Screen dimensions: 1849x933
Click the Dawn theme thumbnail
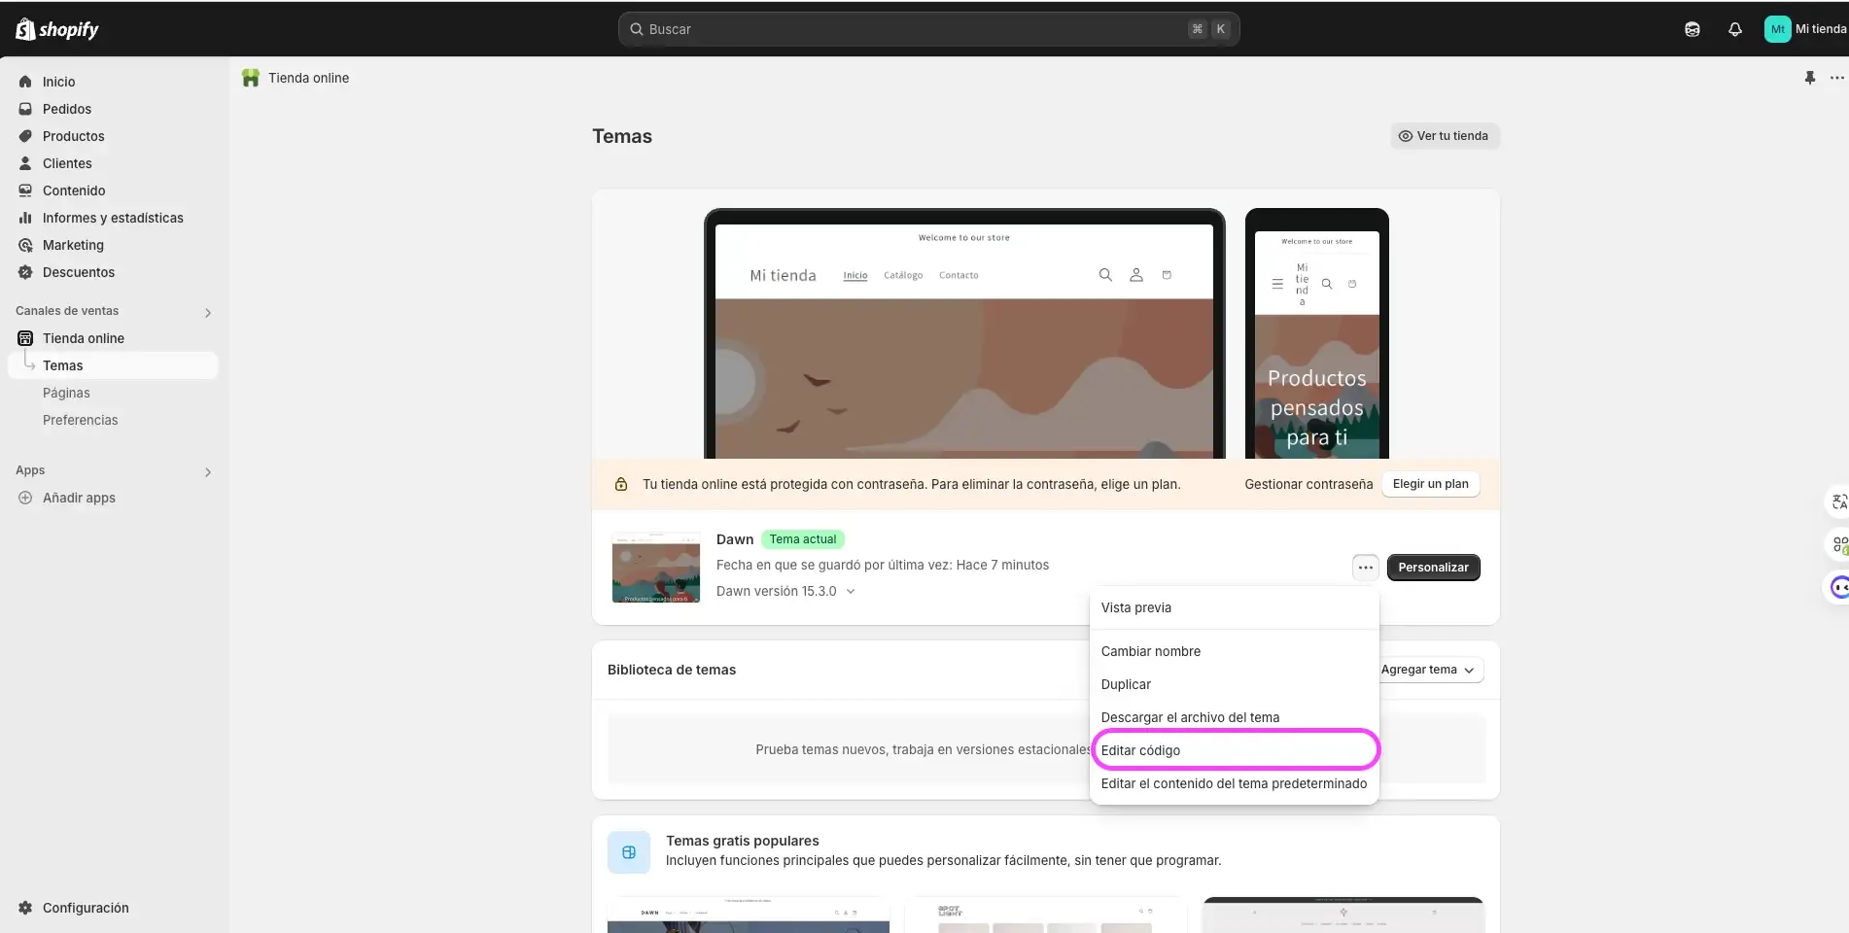point(655,568)
